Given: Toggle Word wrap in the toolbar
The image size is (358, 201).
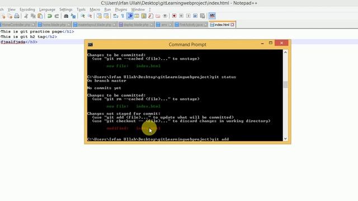Looking at the screenshot, I should (116, 16).
